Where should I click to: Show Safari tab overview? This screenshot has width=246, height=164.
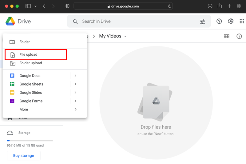click(x=239, y=6)
